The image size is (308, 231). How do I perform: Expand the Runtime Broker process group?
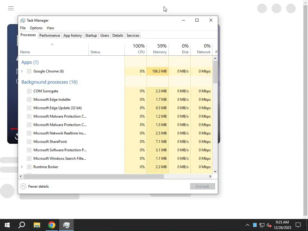(22, 167)
